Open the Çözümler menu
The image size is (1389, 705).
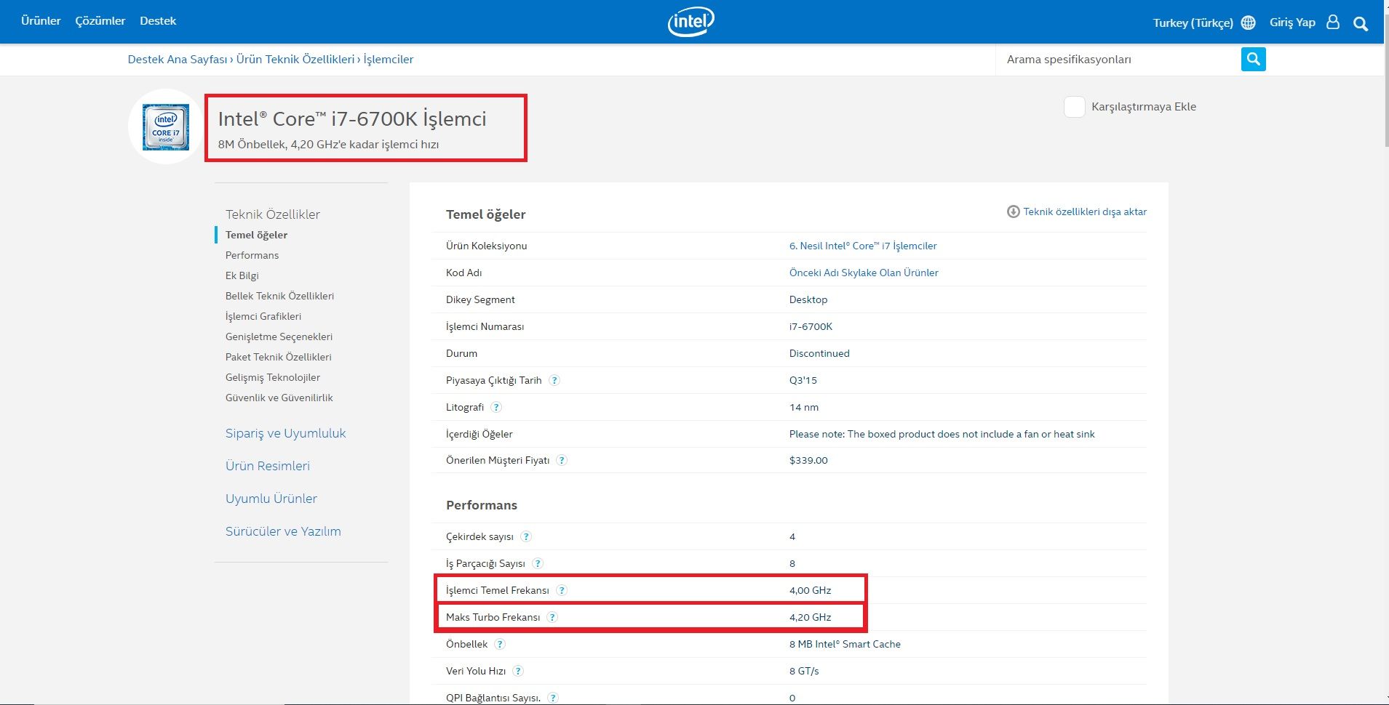[100, 21]
